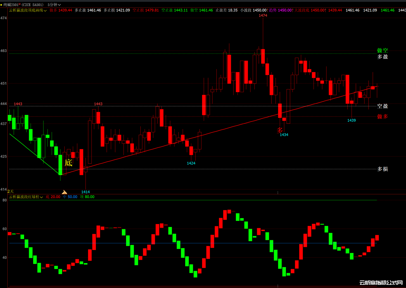Select the yellow 底 bottom signal label
Viewport: 406px width, 288px height.
click(68, 163)
